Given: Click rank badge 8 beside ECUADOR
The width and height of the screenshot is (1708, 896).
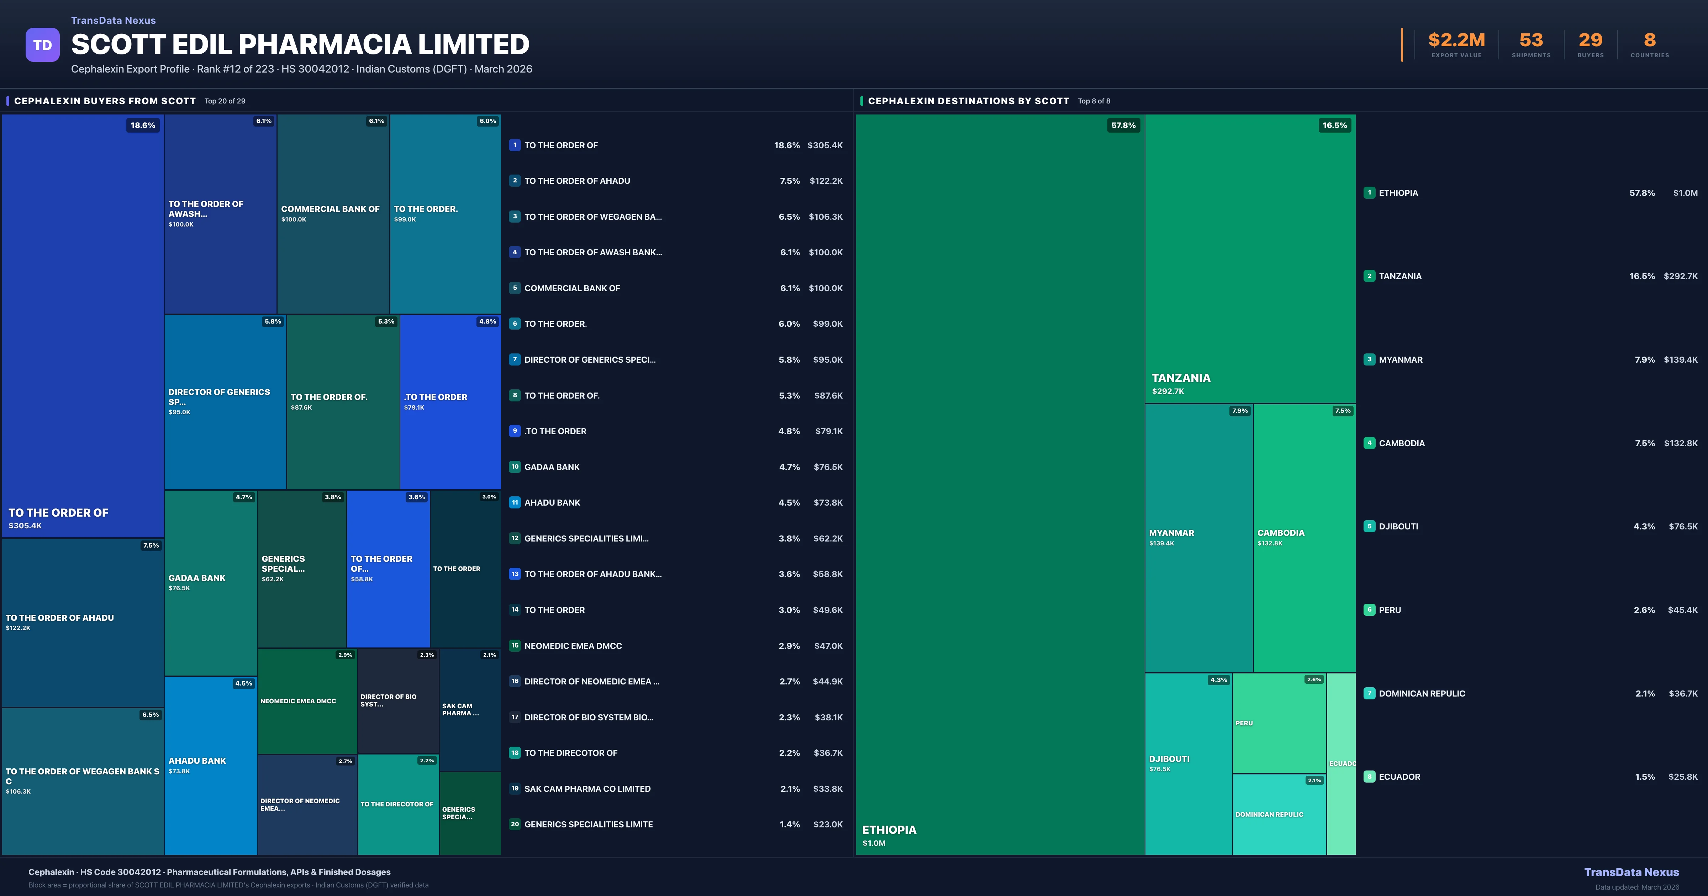Looking at the screenshot, I should (x=1369, y=777).
